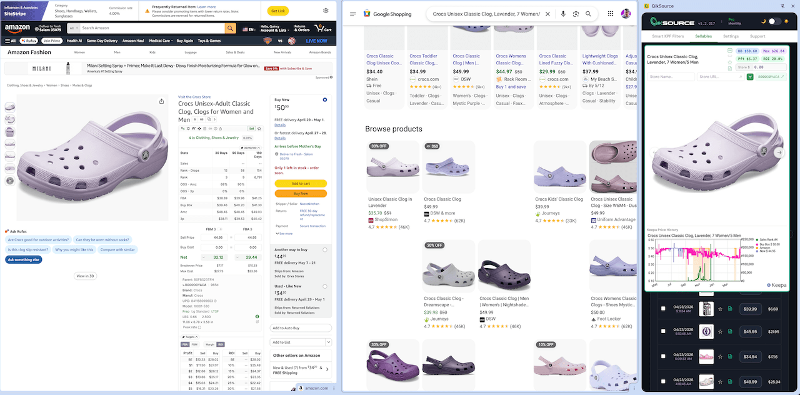The height and width of the screenshot is (395, 800).
Task: Open EN language dropdown on Amazon
Action: (x=249, y=29)
